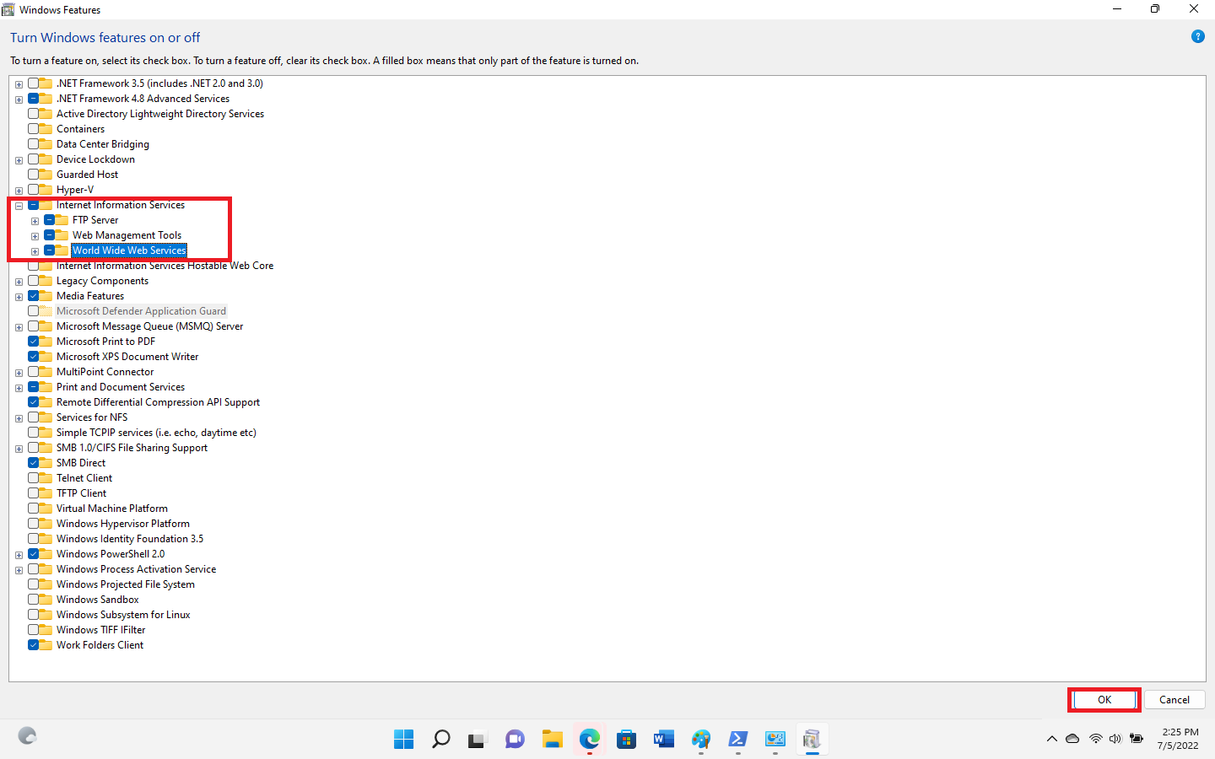Switch to Microsoft Edge in taskbar
This screenshot has height=759, width=1215.
589,740
